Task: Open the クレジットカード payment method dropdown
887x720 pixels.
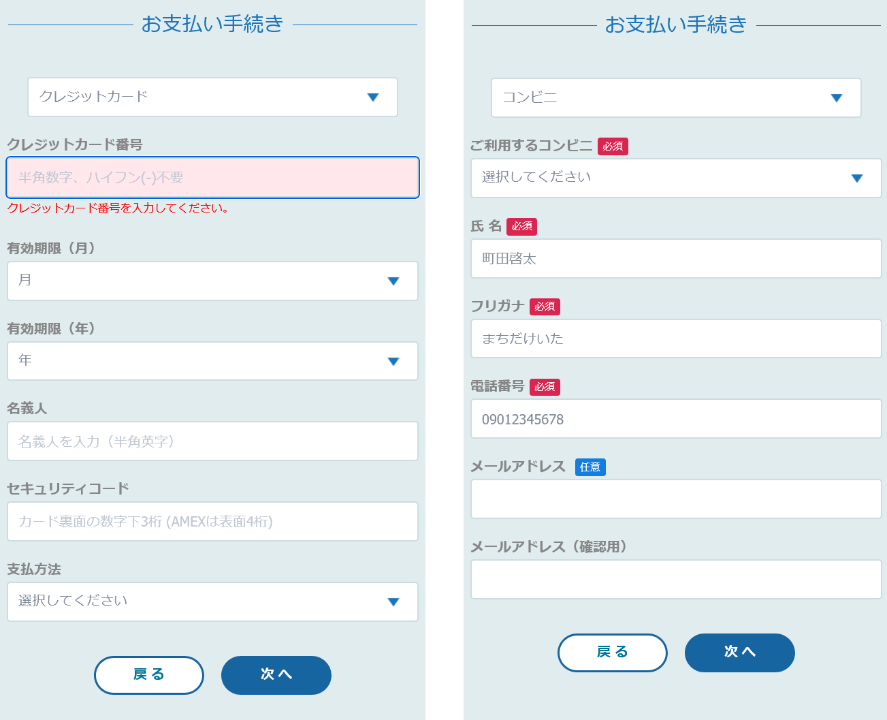Action: pos(212,97)
